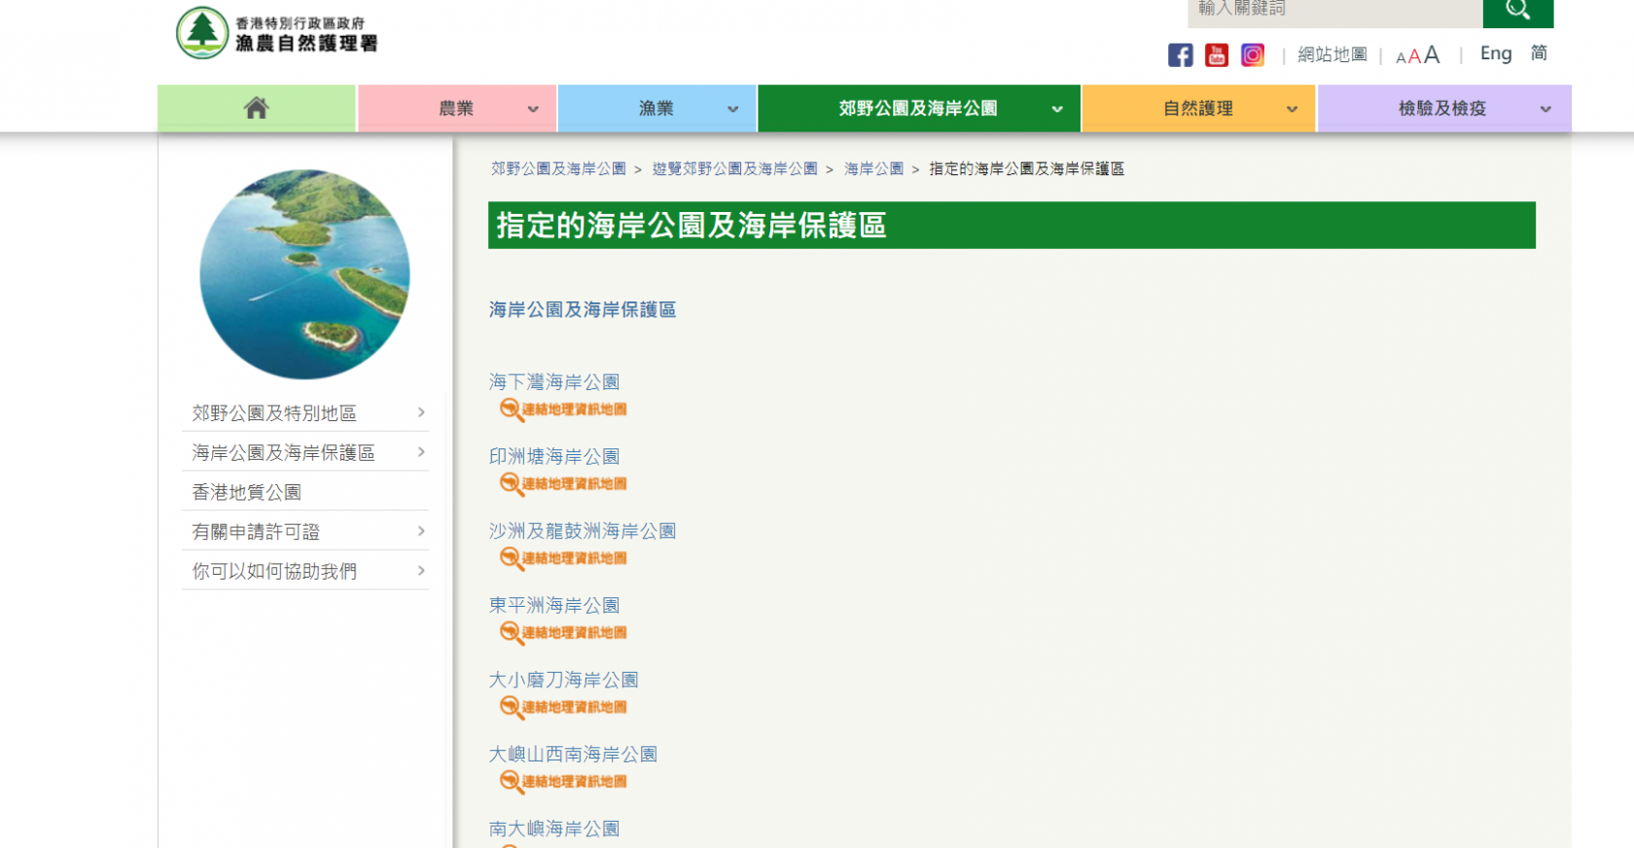Expand 郊野公園及海岸公園 menu dropdown arrow

point(1057,109)
